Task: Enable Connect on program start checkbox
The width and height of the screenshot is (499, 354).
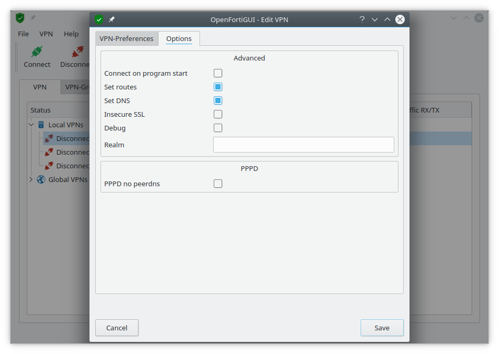Action: point(218,73)
